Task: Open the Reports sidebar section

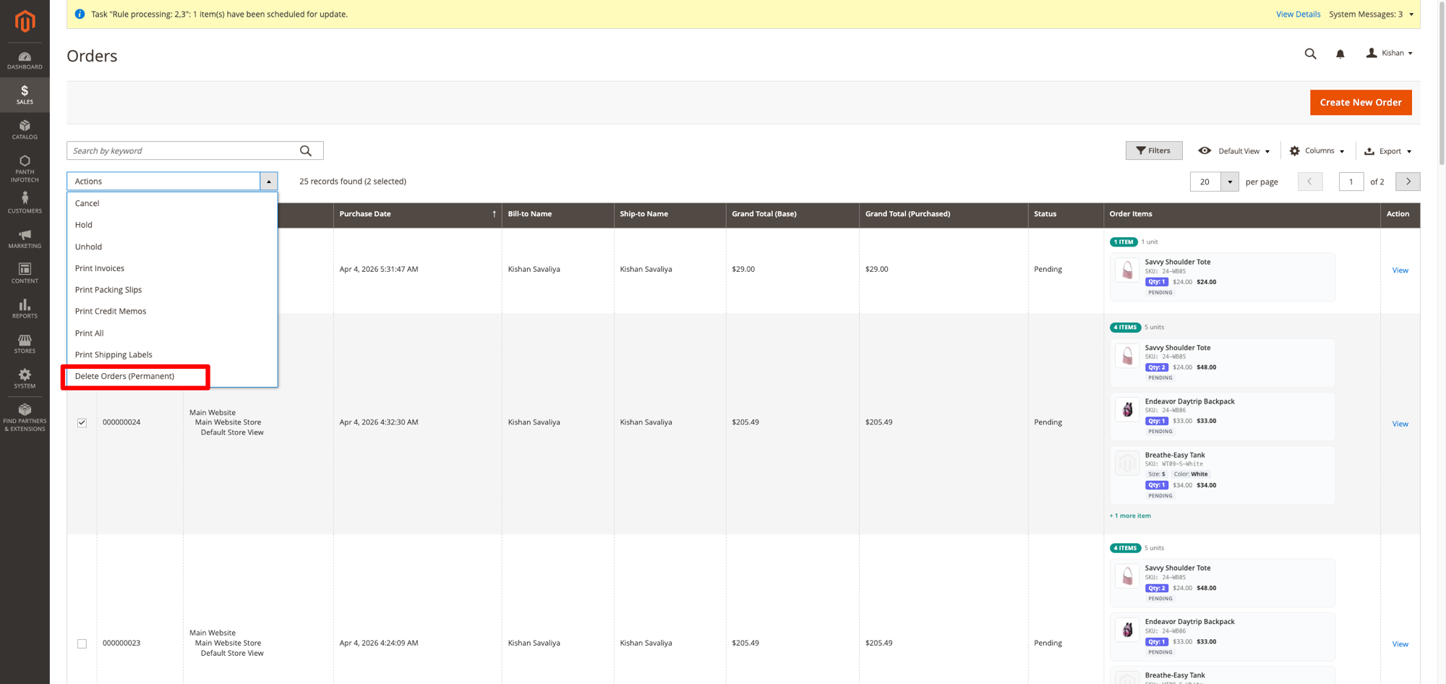Action: pos(25,309)
